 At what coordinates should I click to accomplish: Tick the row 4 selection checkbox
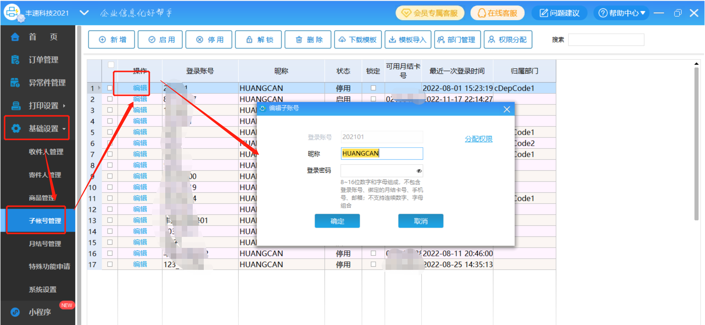[x=110, y=121]
